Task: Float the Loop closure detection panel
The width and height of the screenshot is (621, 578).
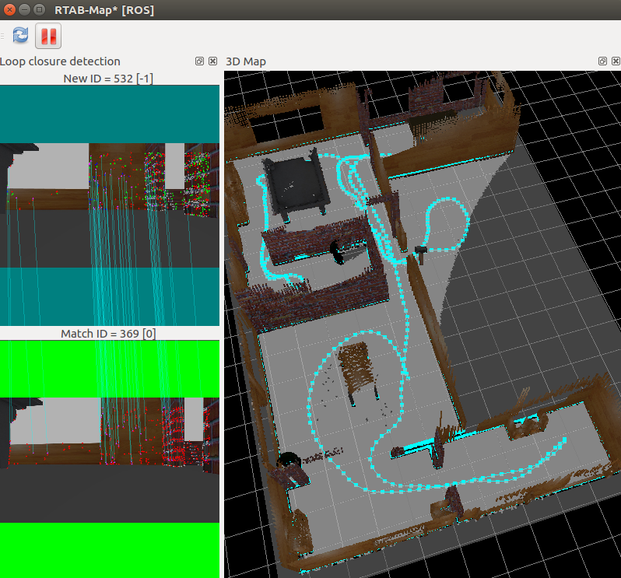Action: click(199, 61)
